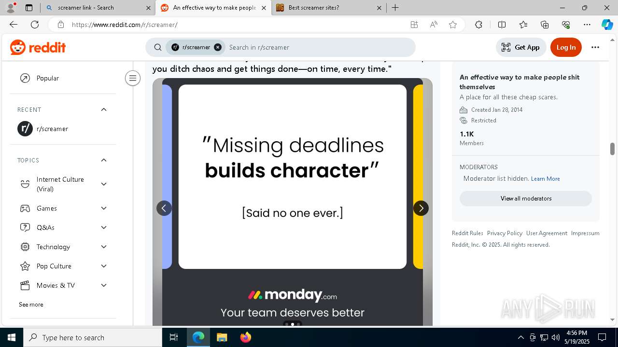Open Browser essentials

[x=566, y=25]
